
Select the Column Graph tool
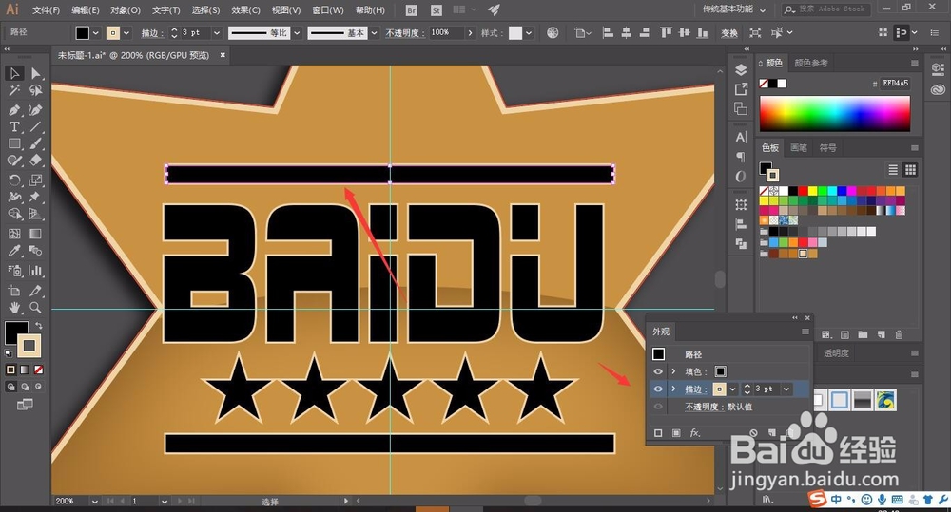click(x=36, y=270)
